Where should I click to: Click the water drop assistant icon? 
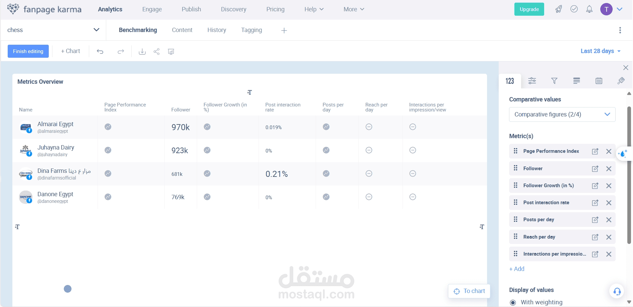(623, 154)
